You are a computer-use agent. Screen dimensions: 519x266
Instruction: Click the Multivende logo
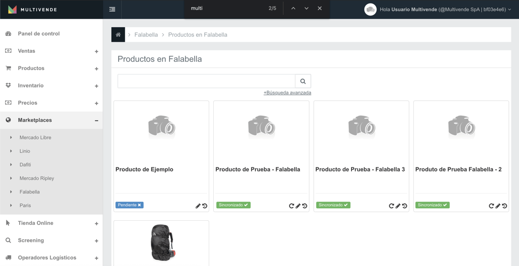pyautogui.click(x=32, y=10)
